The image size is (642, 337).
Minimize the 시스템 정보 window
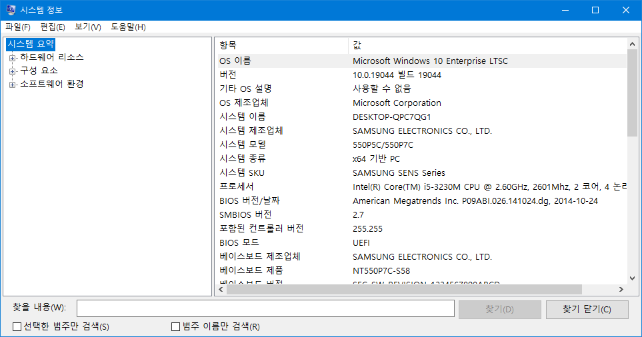coord(565,10)
